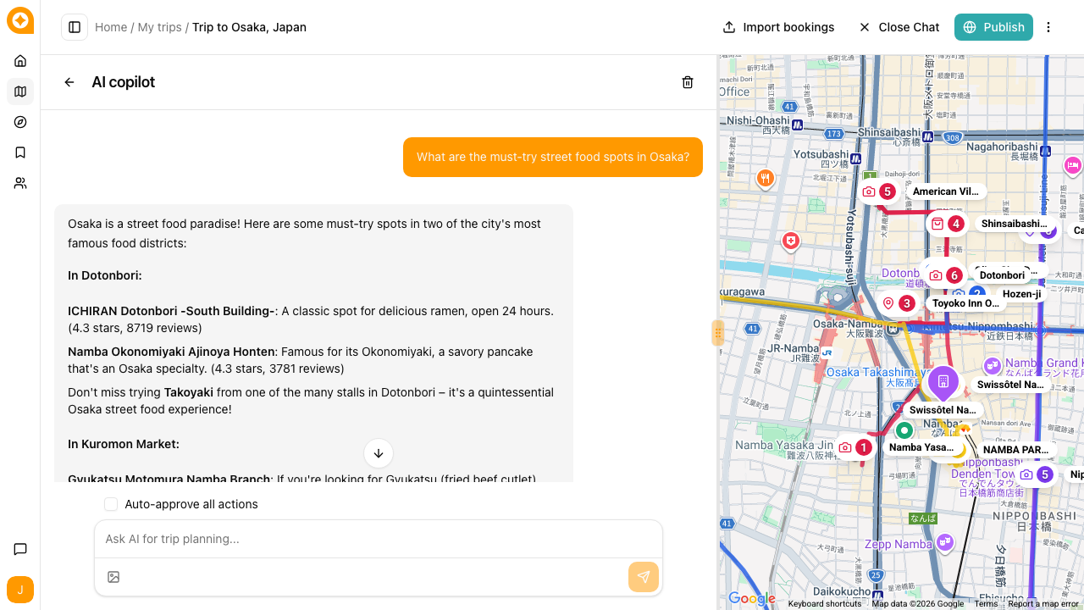Go back using the AI copilot arrow
Viewport: 1084px width, 610px height.
[x=69, y=82]
